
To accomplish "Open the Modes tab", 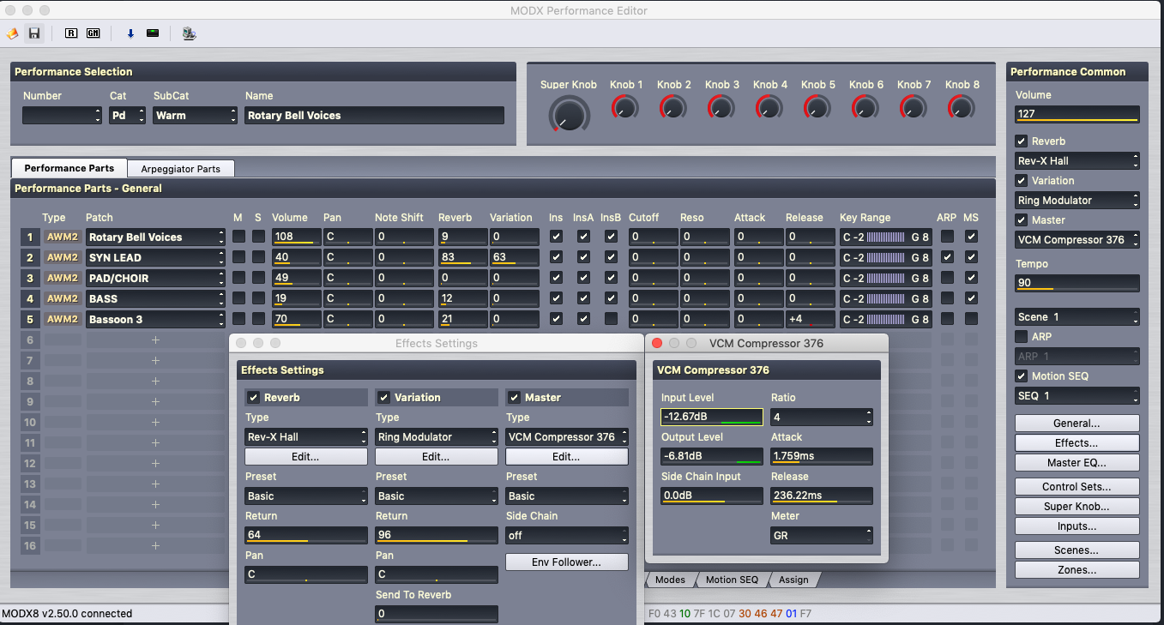I will (x=670, y=580).
